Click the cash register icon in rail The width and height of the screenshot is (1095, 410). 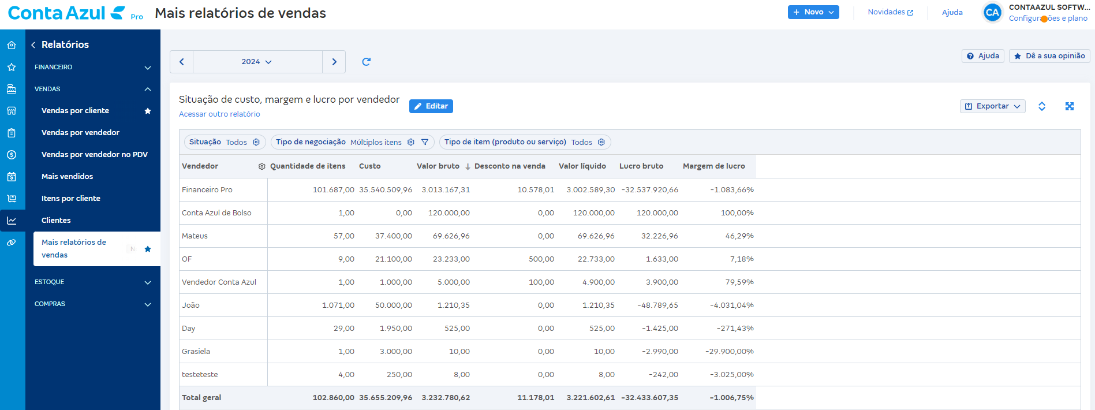pos(12,89)
